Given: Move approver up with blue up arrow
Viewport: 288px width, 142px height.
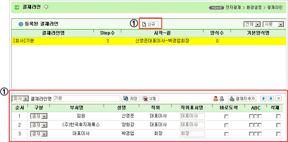Looking at the screenshot, I should [x=263, y=99].
